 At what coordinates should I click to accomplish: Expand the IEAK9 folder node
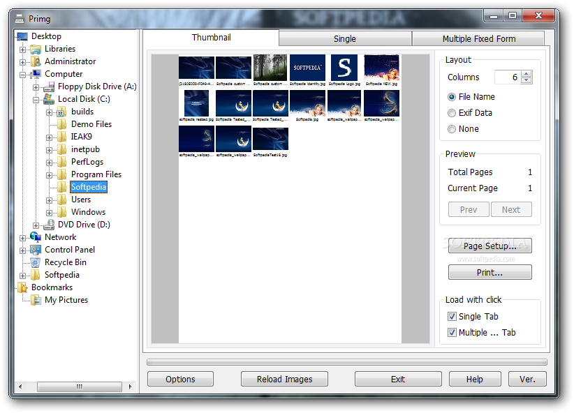click(49, 137)
